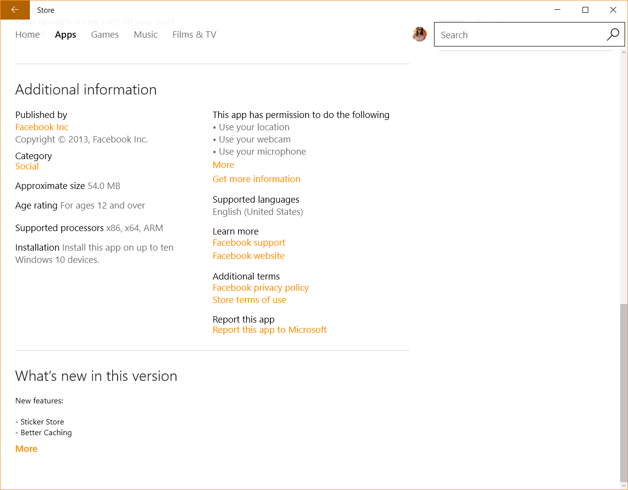
Task: Open the Films & TV tab
Action: point(194,34)
